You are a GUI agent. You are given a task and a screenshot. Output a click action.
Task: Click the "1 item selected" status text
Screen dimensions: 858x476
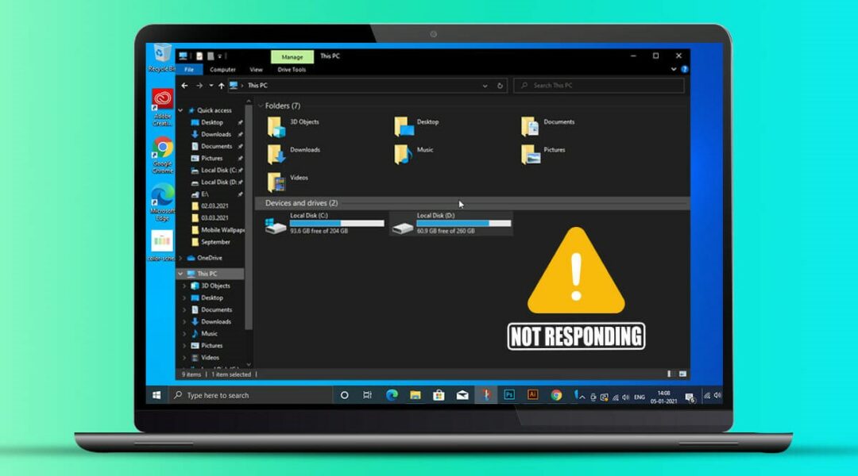pos(231,375)
